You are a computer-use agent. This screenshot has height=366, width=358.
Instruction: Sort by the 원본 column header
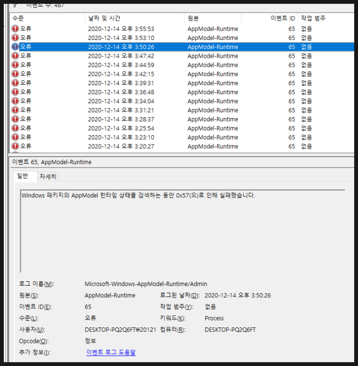[x=213, y=18]
